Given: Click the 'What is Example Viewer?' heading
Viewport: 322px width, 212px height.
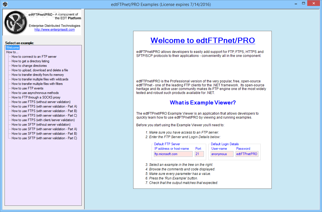Looking at the screenshot, I should click(203, 102).
